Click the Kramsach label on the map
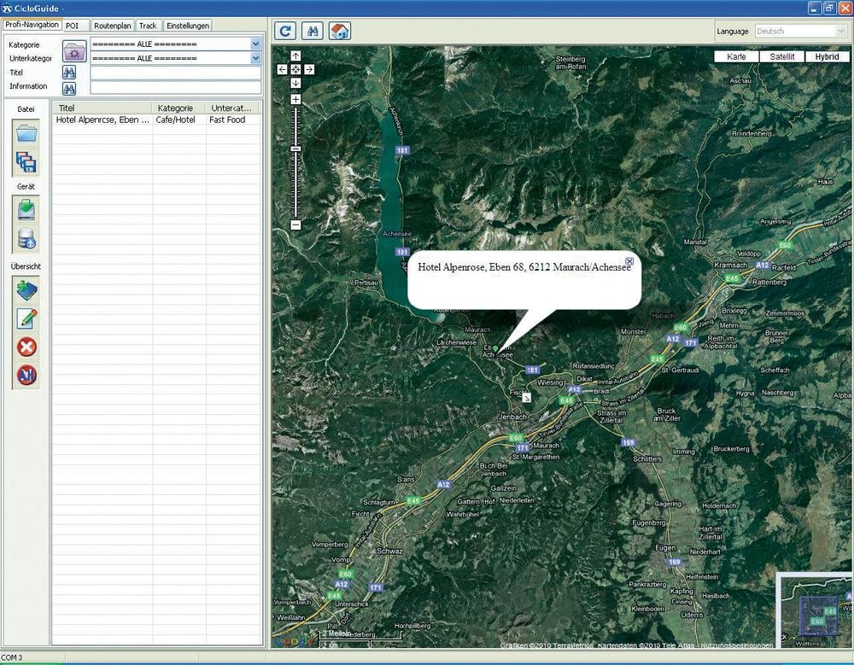854x665 pixels. [x=731, y=265]
